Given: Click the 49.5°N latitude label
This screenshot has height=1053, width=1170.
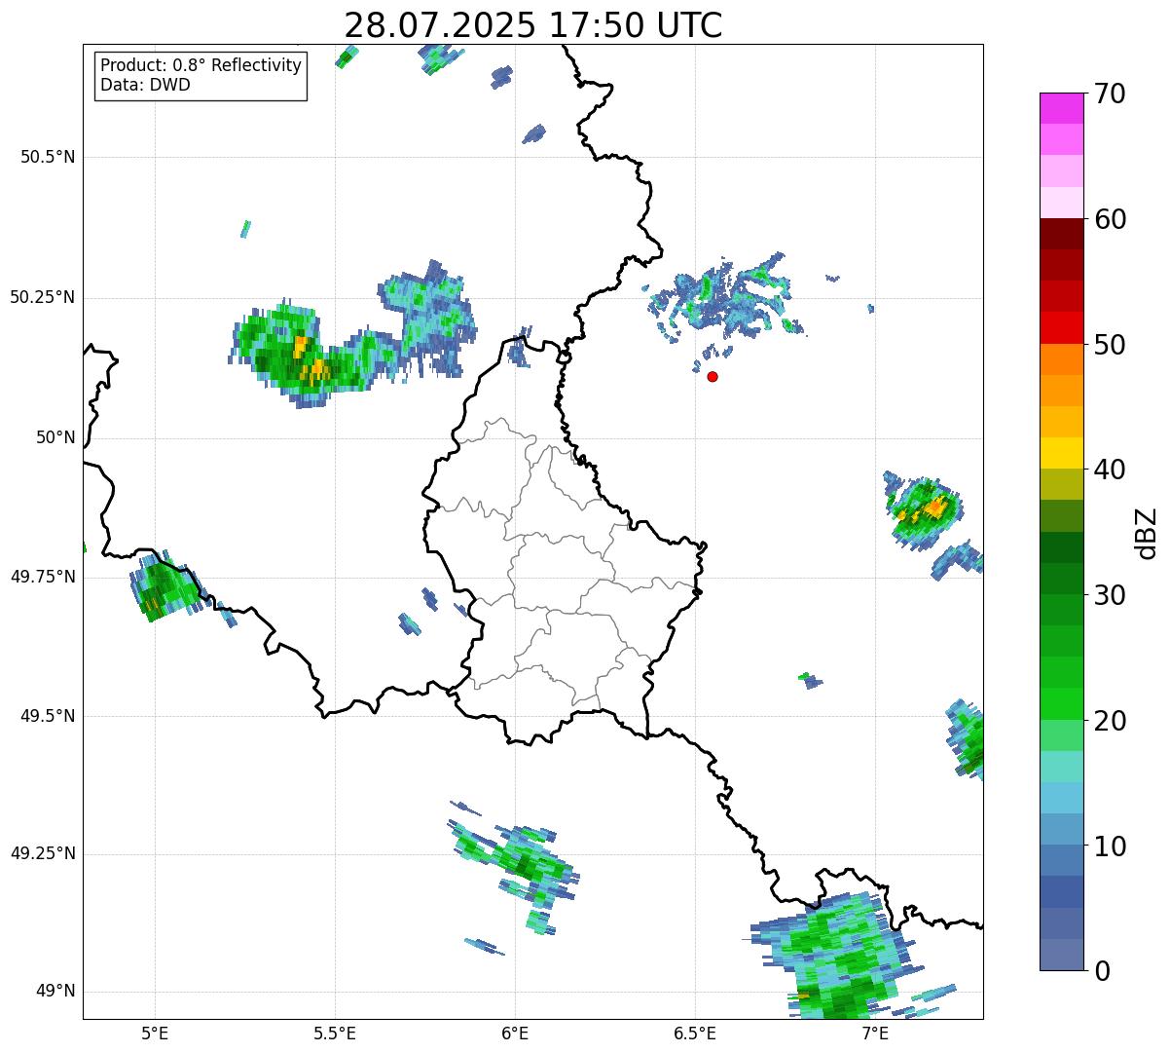Looking at the screenshot, I should tap(48, 716).
